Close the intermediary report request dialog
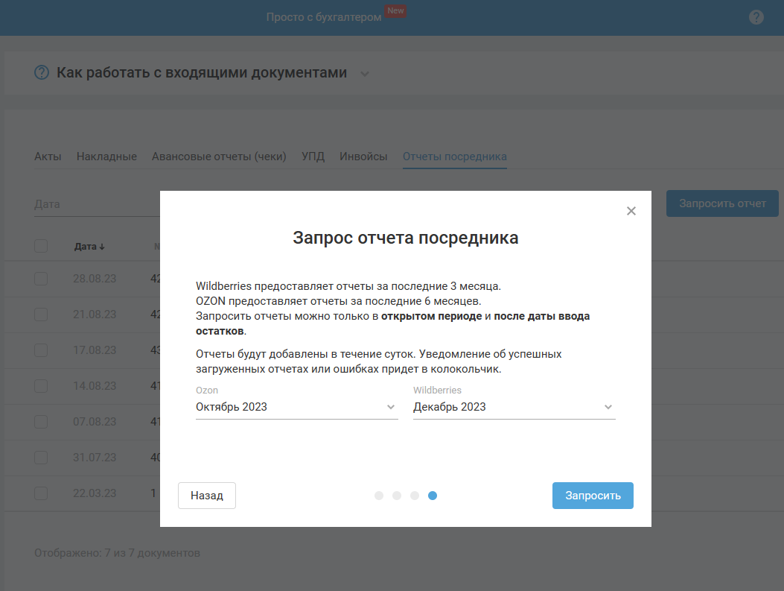Screen dimensions: 784x591 tap(631, 211)
